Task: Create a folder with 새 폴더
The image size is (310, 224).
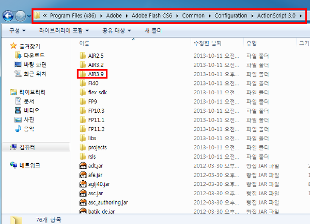Action: pos(153,30)
